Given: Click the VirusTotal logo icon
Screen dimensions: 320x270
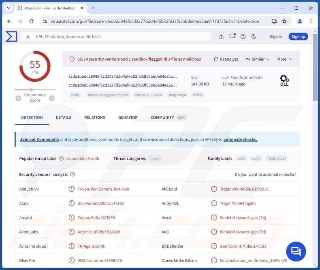Looking at the screenshot, I should (11, 36).
